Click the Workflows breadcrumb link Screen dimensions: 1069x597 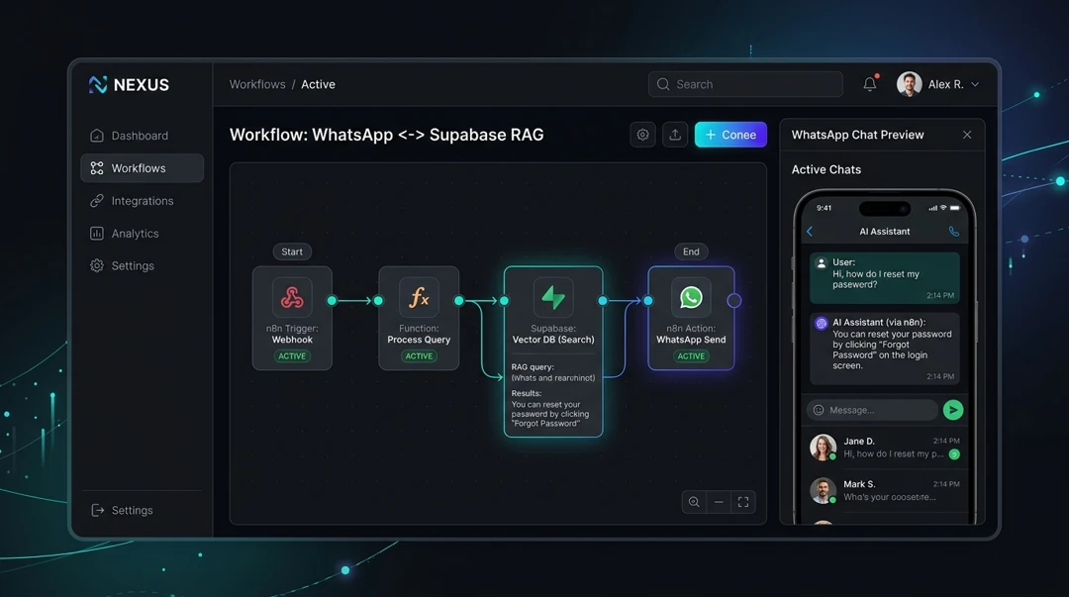(257, 84)
